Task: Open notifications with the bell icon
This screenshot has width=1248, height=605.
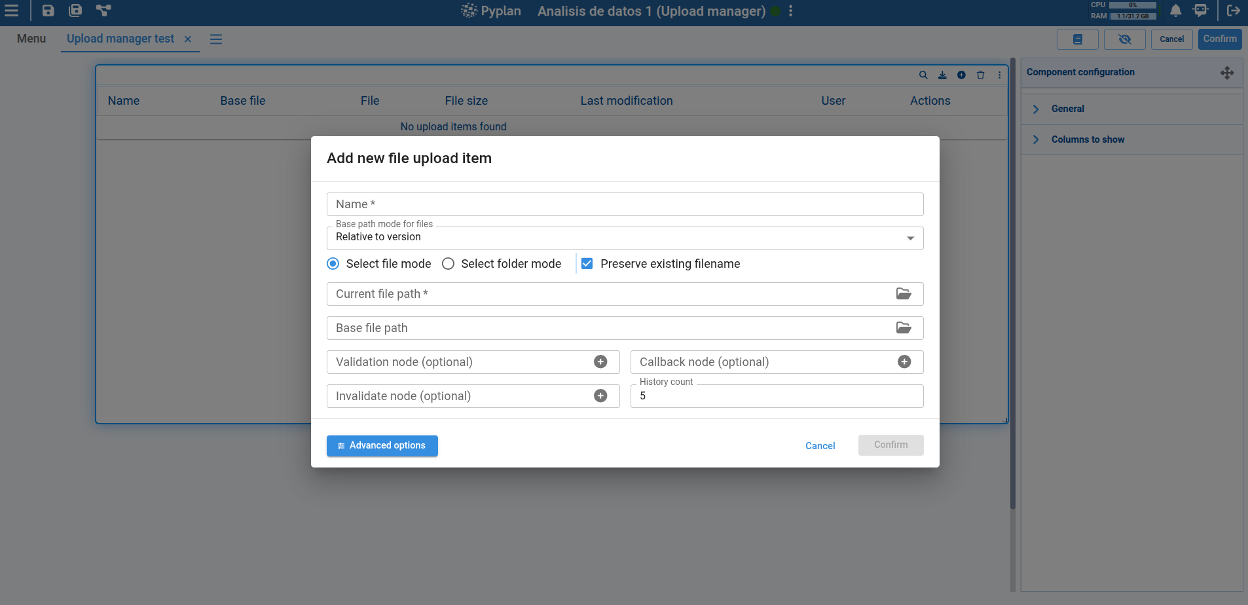Action: click(x=1175, y=11)
